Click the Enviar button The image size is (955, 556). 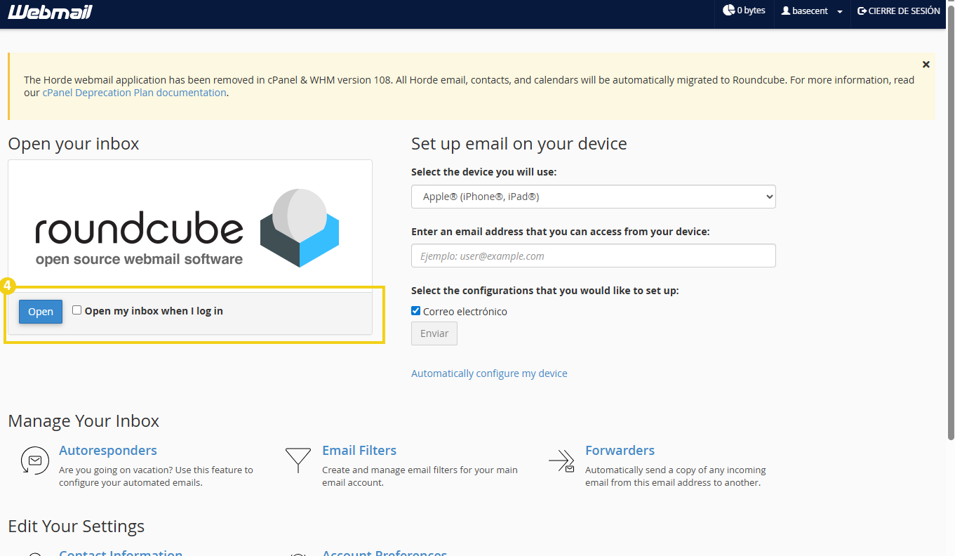point(434,333)
